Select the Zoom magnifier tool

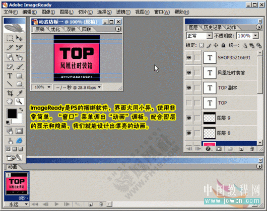(x=19, y=101)
